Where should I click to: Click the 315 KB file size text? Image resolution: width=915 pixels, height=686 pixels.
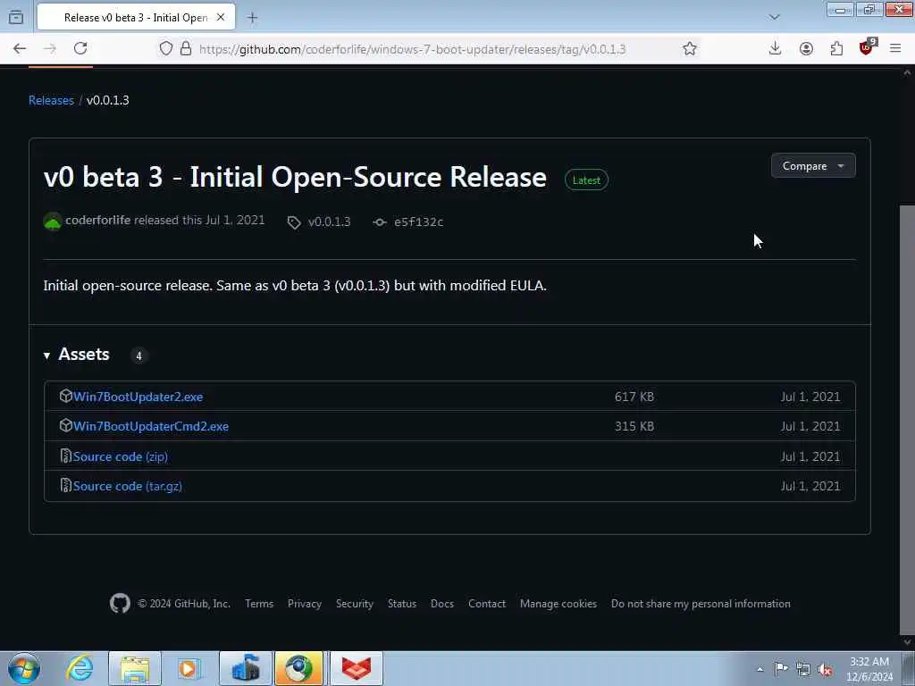634,426
